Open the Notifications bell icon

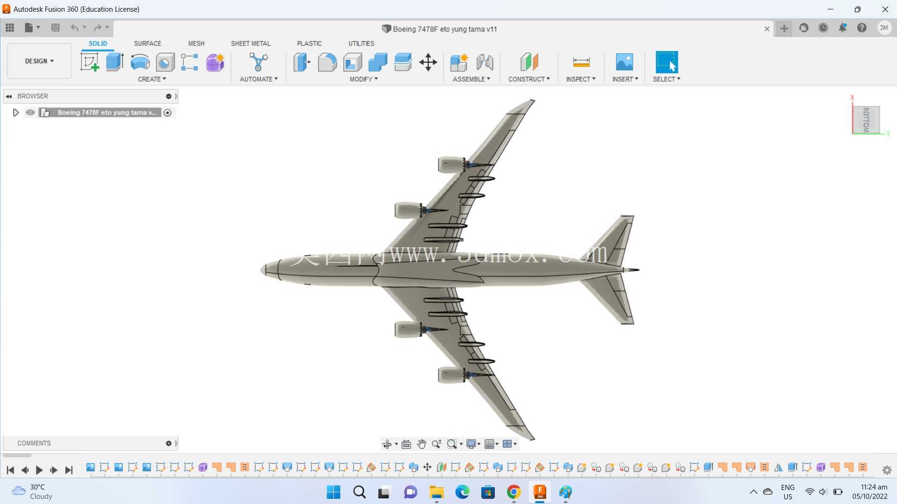pyautogui.click(x=842, y=28)
